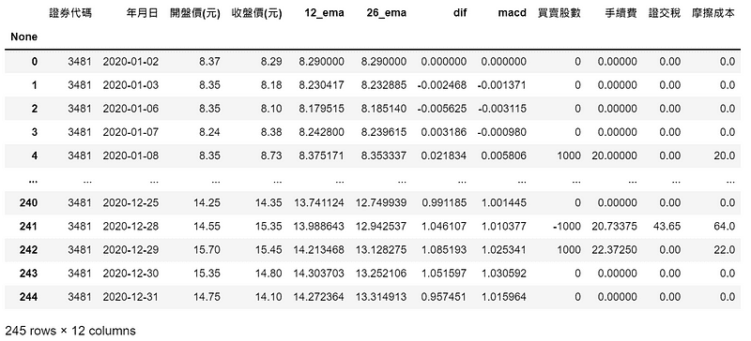
Task: Click the 26_ema column header
Action: point(387,13)
